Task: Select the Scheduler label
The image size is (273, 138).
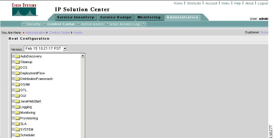Action: click(28, 135)
